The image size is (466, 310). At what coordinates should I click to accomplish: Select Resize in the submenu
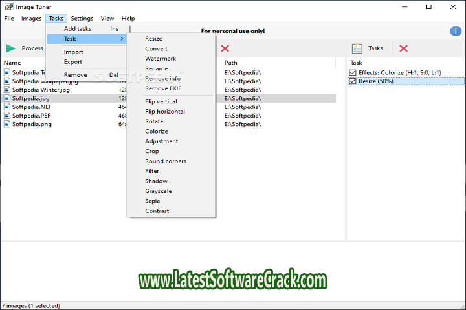171,39
